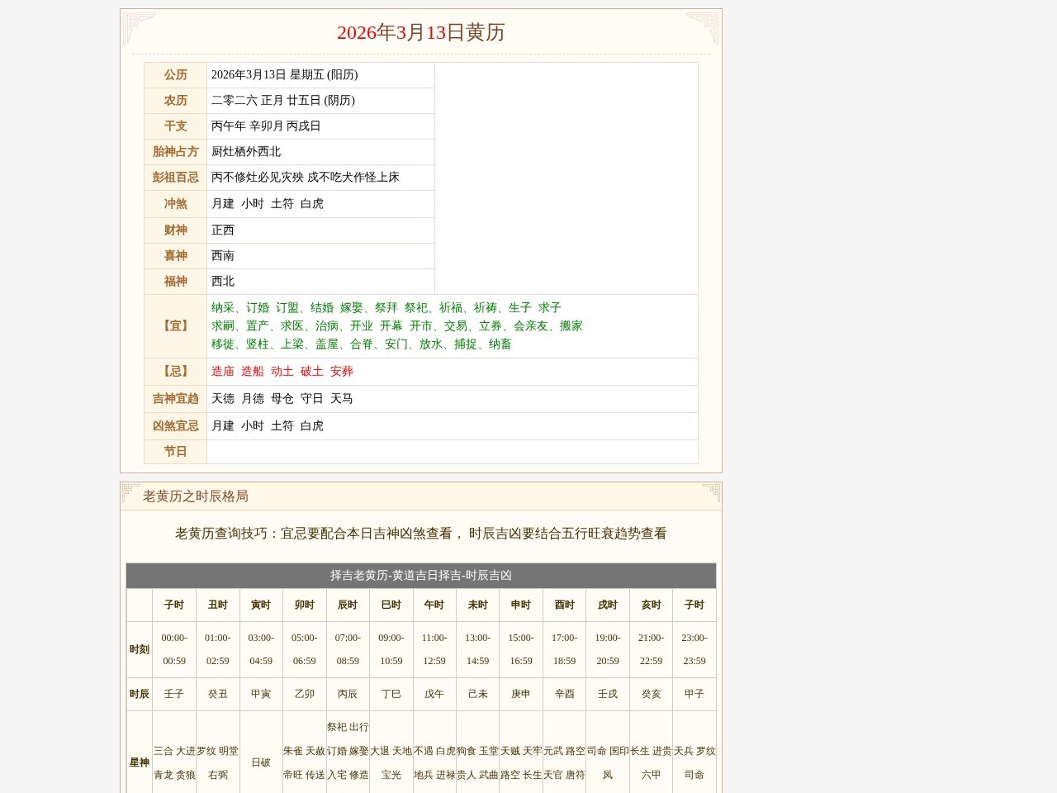The width and height of the screenshot is (1057, 793).
Task: Click the 嫁娶 link in the 宜 row
Action: click(x=350, y=307)
